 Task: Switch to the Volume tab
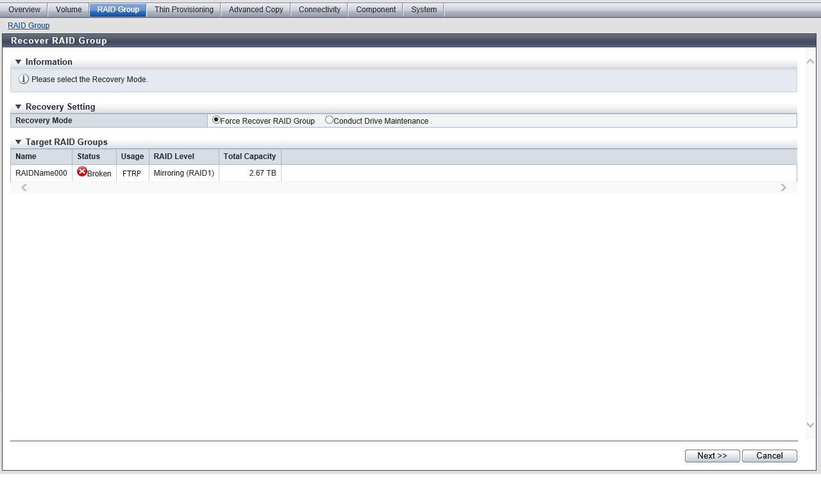69,10
